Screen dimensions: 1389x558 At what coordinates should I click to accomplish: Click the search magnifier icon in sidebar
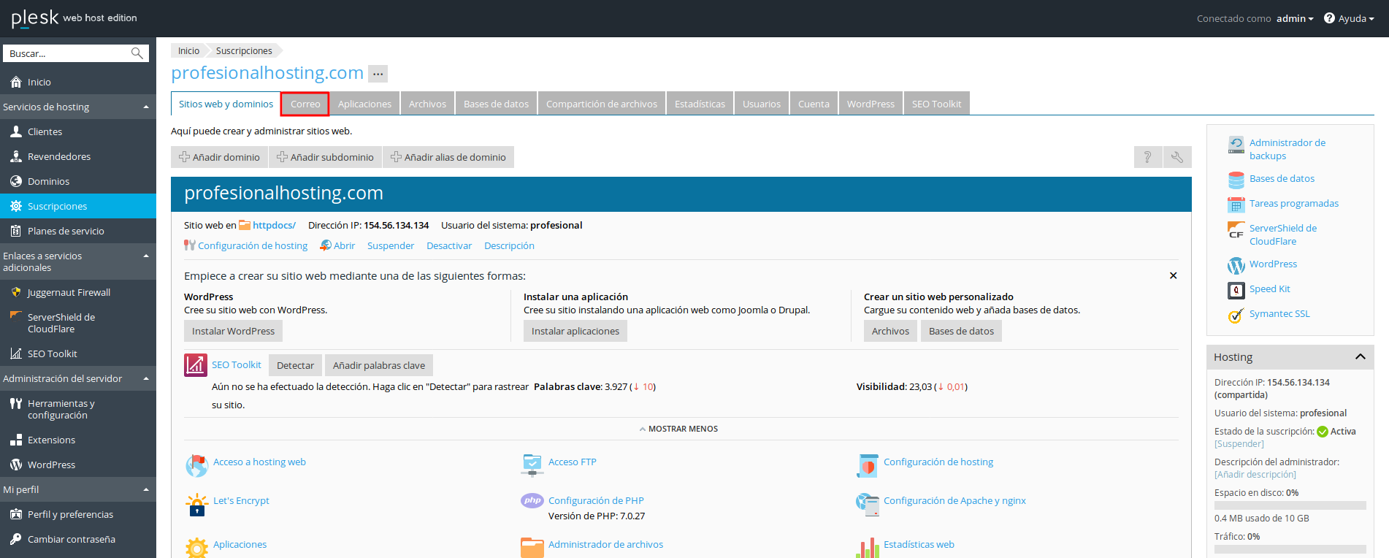[137, 53]
